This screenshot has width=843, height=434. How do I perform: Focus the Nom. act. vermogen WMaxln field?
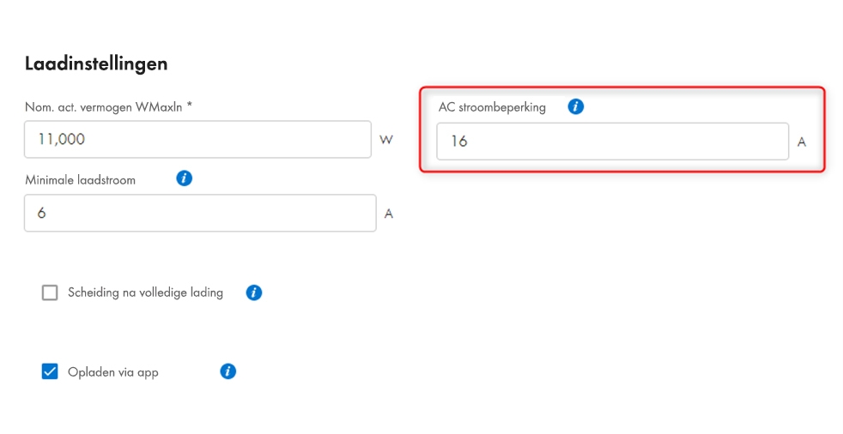click(x=197, y=139)
